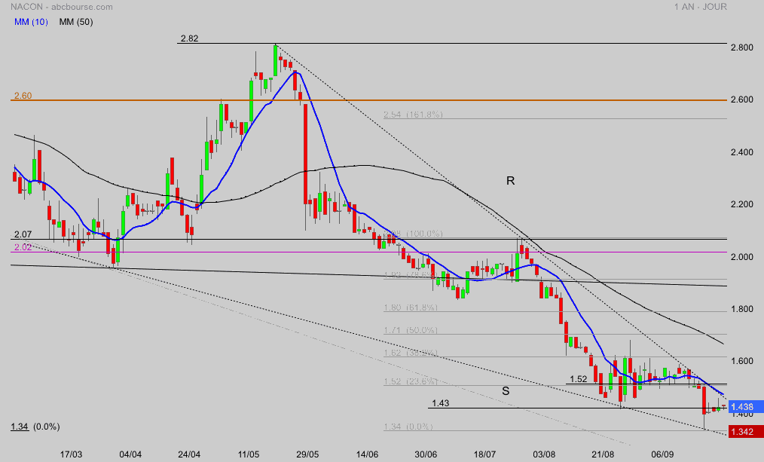Click the blue "MM (10)" legend entry
764x462 pixels.
(31, 22)
